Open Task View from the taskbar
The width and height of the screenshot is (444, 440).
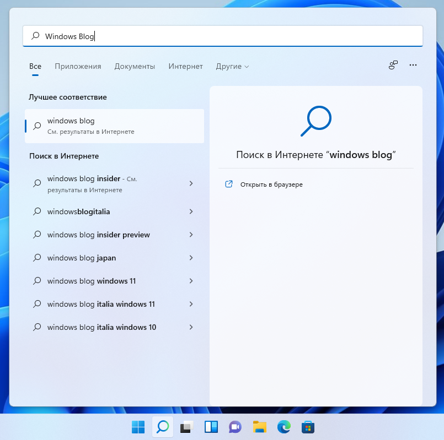pos(187,427)
